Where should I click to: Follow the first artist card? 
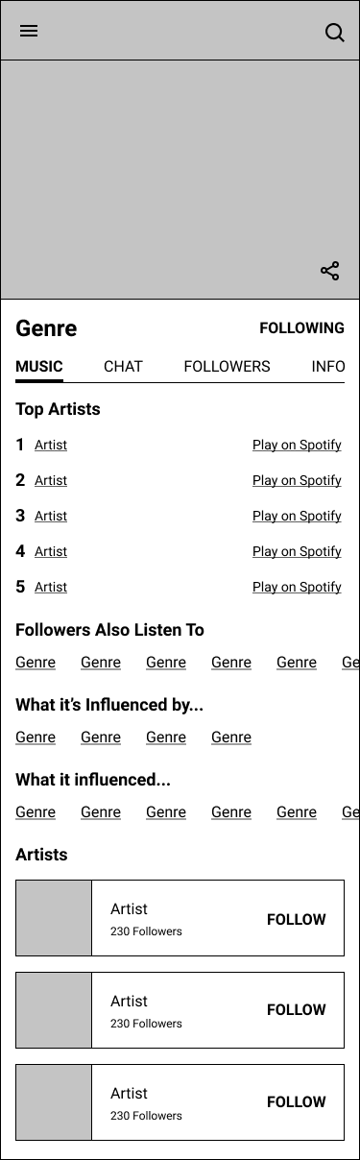(297, 919)
